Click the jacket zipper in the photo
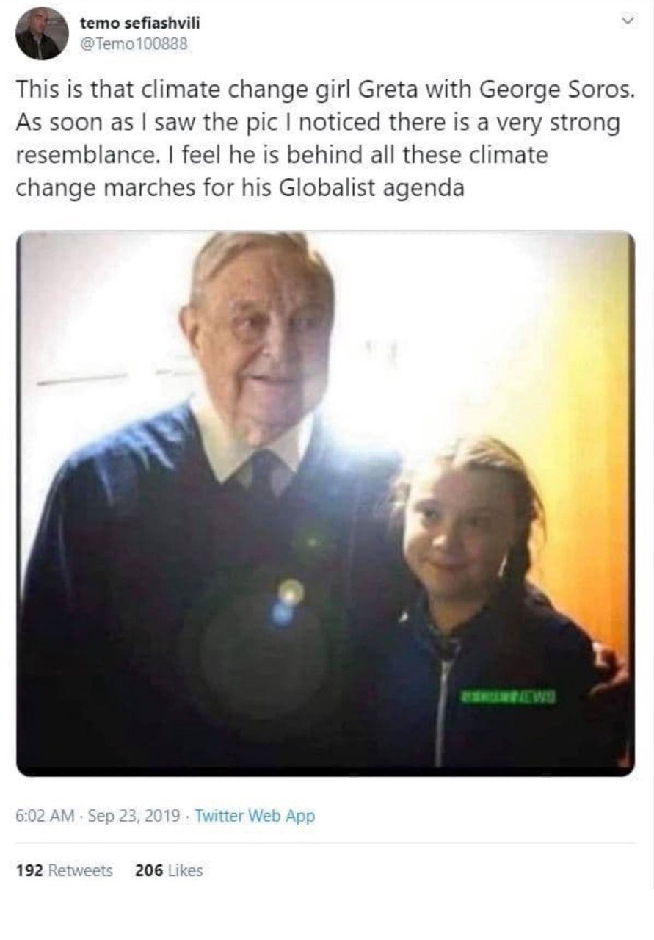This screenshot has height=940, width=654. pyautogui.click(x=440, y=705)
